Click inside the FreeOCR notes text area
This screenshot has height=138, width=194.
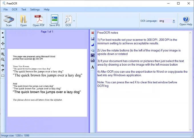(x=143, y=81)
